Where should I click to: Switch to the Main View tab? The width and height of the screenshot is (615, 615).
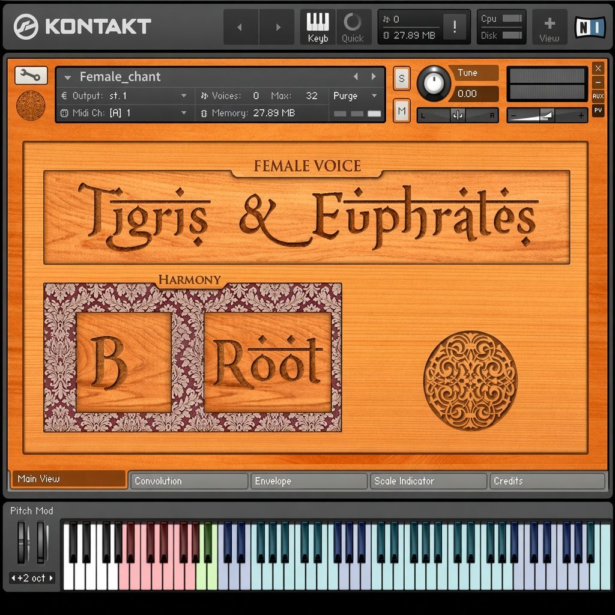click(x=68, y=479)
